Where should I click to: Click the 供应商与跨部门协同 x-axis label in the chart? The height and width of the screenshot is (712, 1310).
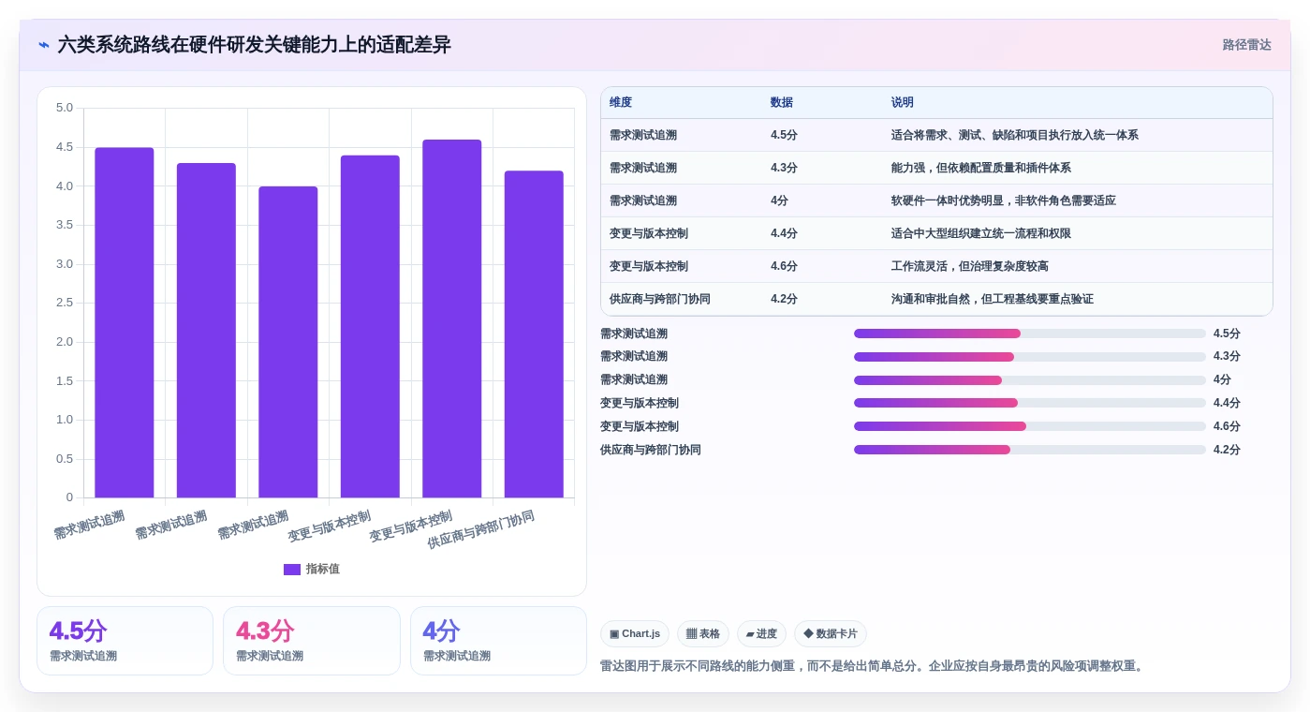(x=481, y=530)
